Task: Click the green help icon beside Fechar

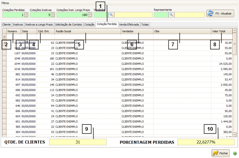Action: click(235, 154)
